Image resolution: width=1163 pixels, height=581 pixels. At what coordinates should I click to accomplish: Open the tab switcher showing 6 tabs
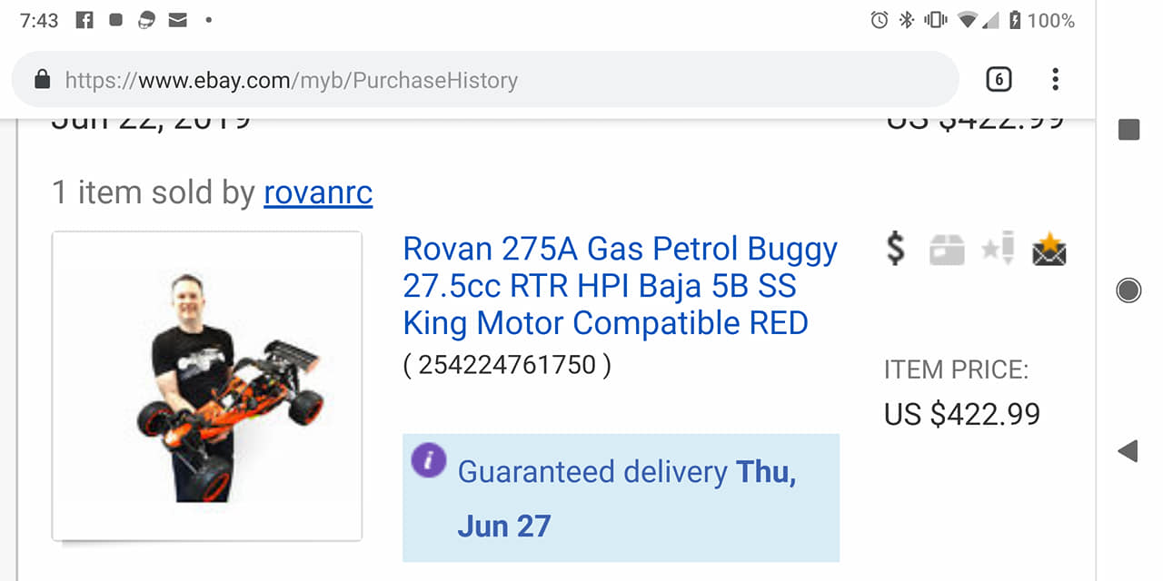click(x=999, y=80)
